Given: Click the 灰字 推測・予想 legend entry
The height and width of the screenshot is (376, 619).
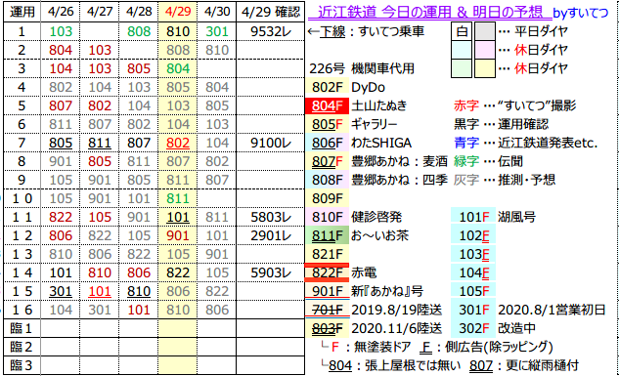Looking at the screenshot, I should tap(505, 180).
